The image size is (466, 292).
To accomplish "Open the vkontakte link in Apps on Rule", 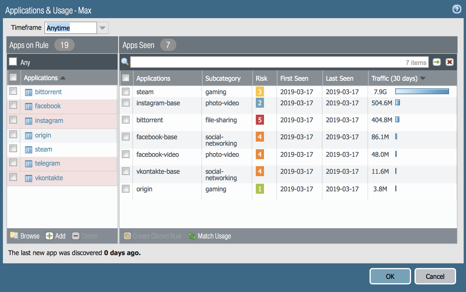I will pyautogui.click(x=49, y=178).
